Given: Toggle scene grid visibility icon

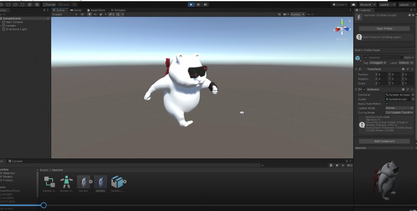Looking at the screenshot, I should tap(118, 15).
